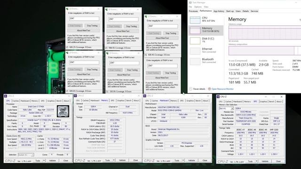Click the '748 MB' cached value
The image size is (301, 169).
coord(257,74)
